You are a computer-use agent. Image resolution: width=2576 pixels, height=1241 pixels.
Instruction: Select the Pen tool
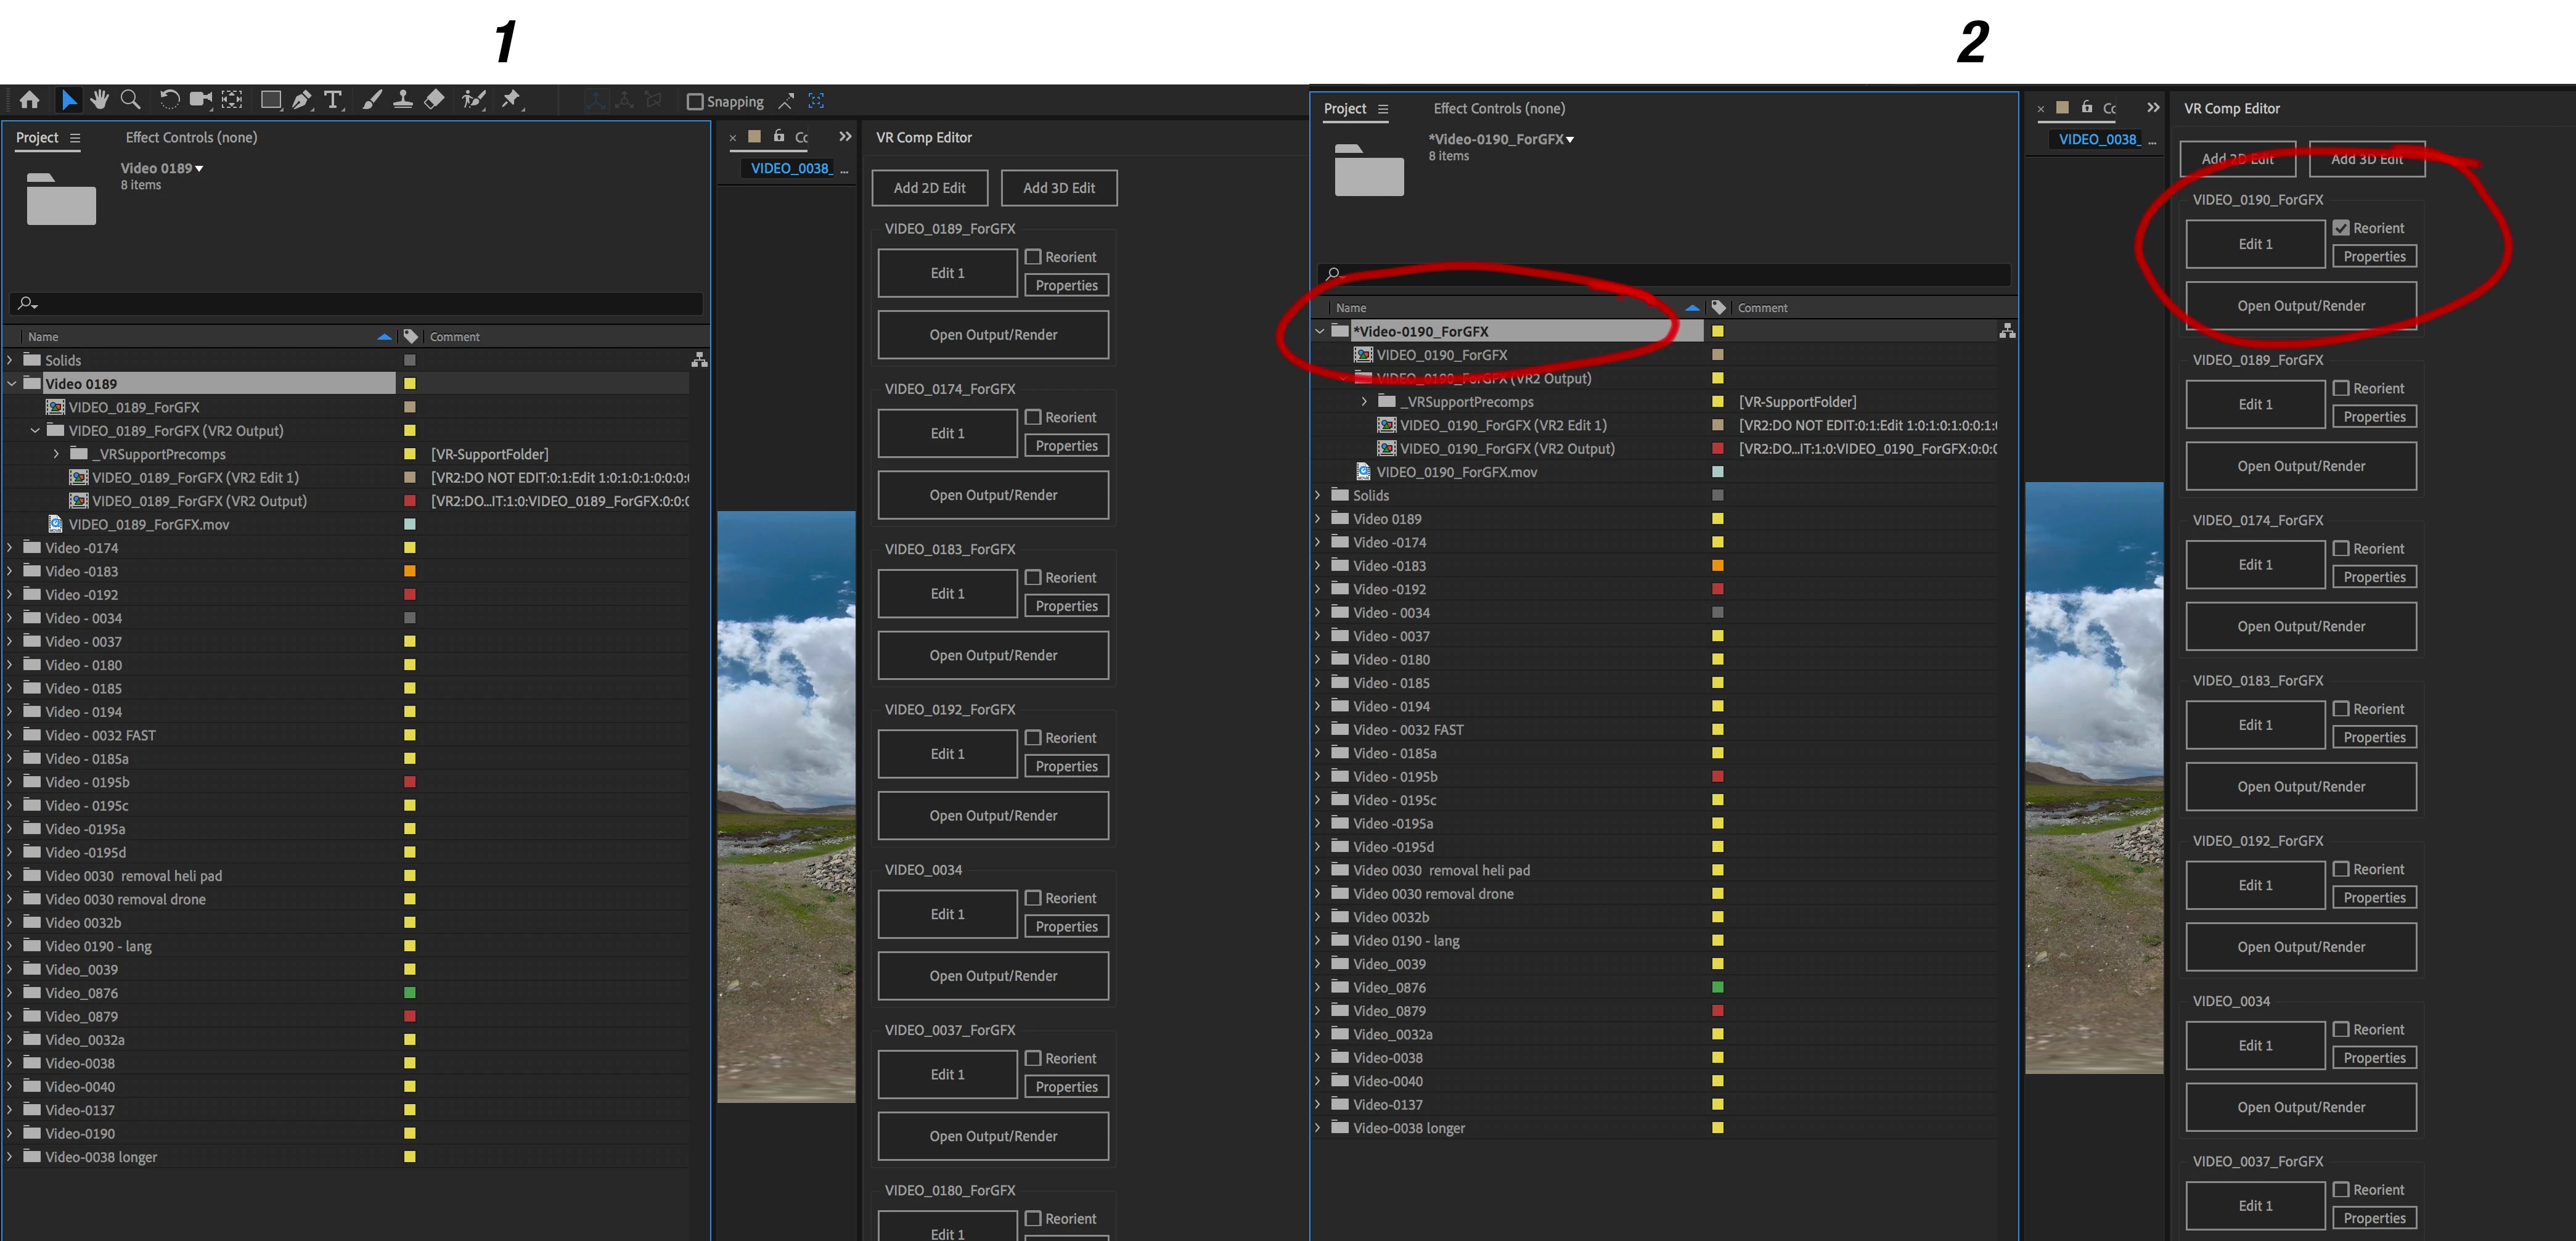pos(302,100)
